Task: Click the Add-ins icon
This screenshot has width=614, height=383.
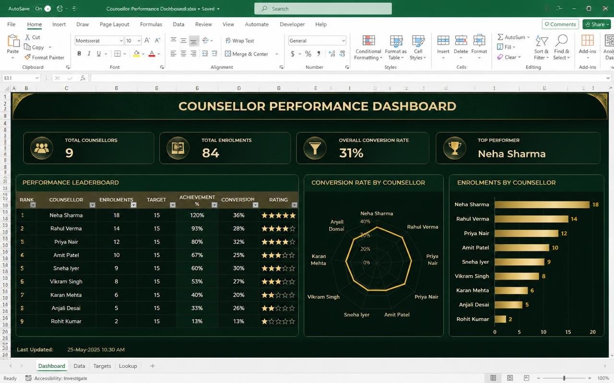Action: click(588, 41)
